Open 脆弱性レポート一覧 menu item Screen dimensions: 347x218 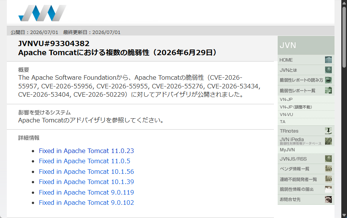(x=306, y=90)
